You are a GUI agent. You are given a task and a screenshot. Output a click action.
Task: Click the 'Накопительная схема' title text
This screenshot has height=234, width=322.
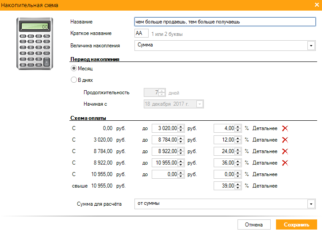(x=30, y=5)
